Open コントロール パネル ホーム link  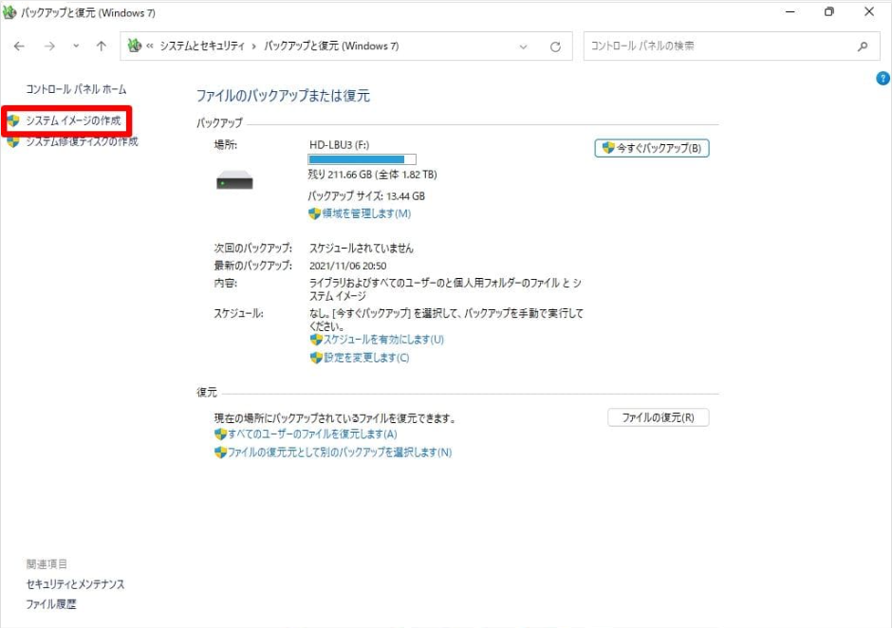pyautogui.click(x=76, y=89)
